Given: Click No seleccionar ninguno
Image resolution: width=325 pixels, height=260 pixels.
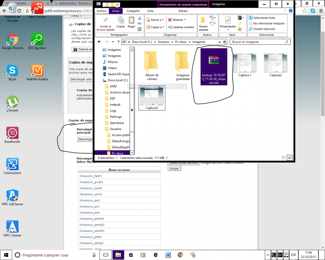Looking at the screenshot, I should coord(266,23).
